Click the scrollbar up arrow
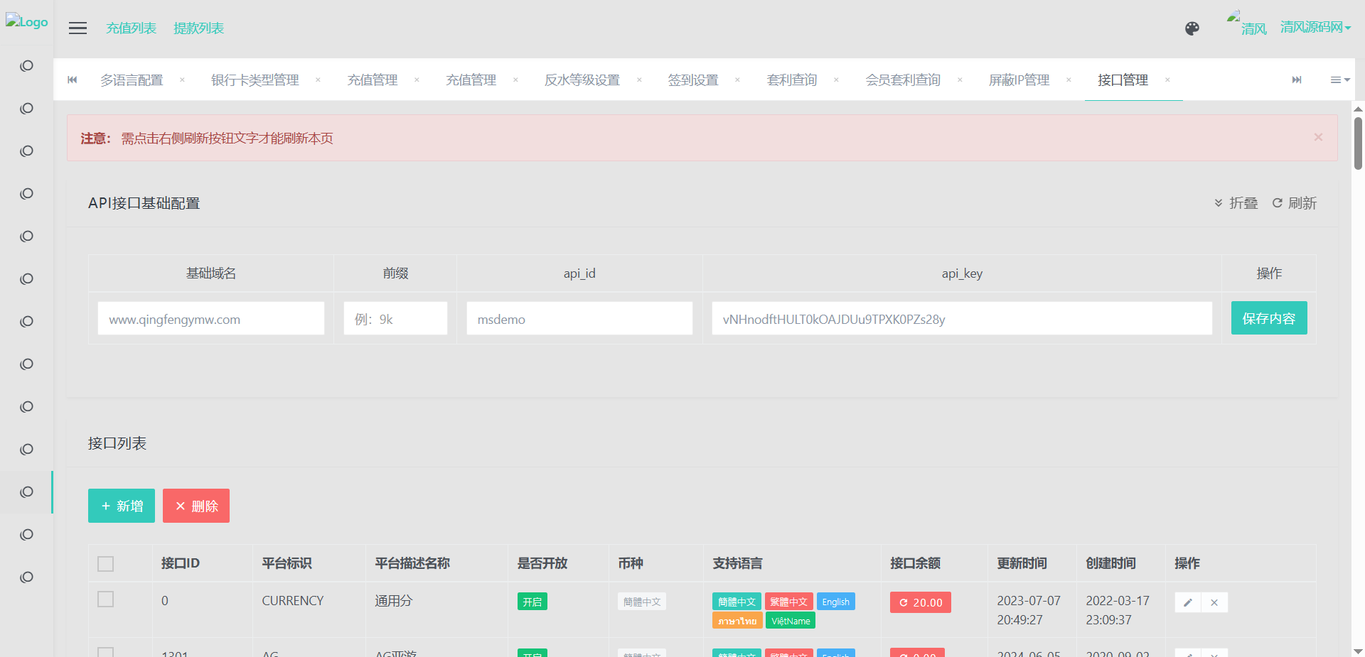 (1358, 109)
